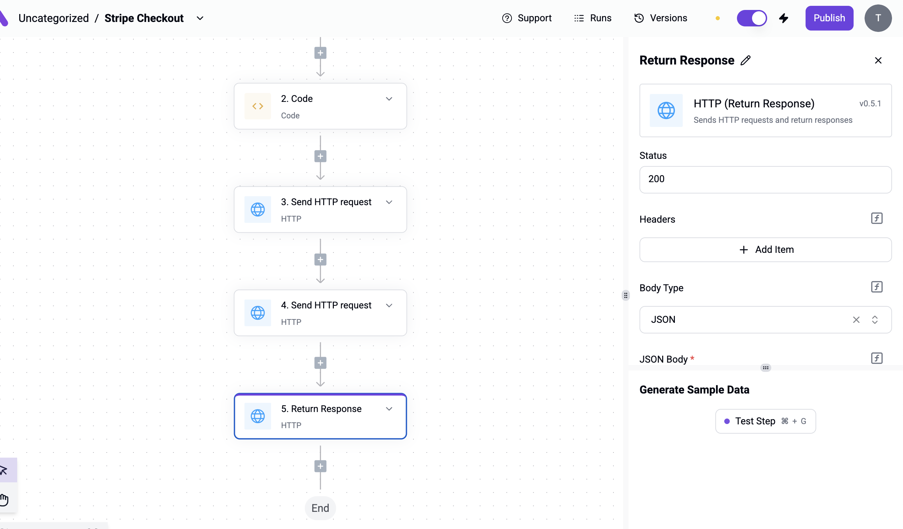Click Add Item under Headers
The width and height of the screenshot is (903, 529).
click(x=765, y=250)
